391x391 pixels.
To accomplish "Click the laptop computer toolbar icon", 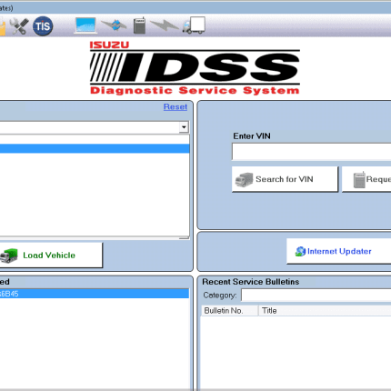I will tap(85, 25).
